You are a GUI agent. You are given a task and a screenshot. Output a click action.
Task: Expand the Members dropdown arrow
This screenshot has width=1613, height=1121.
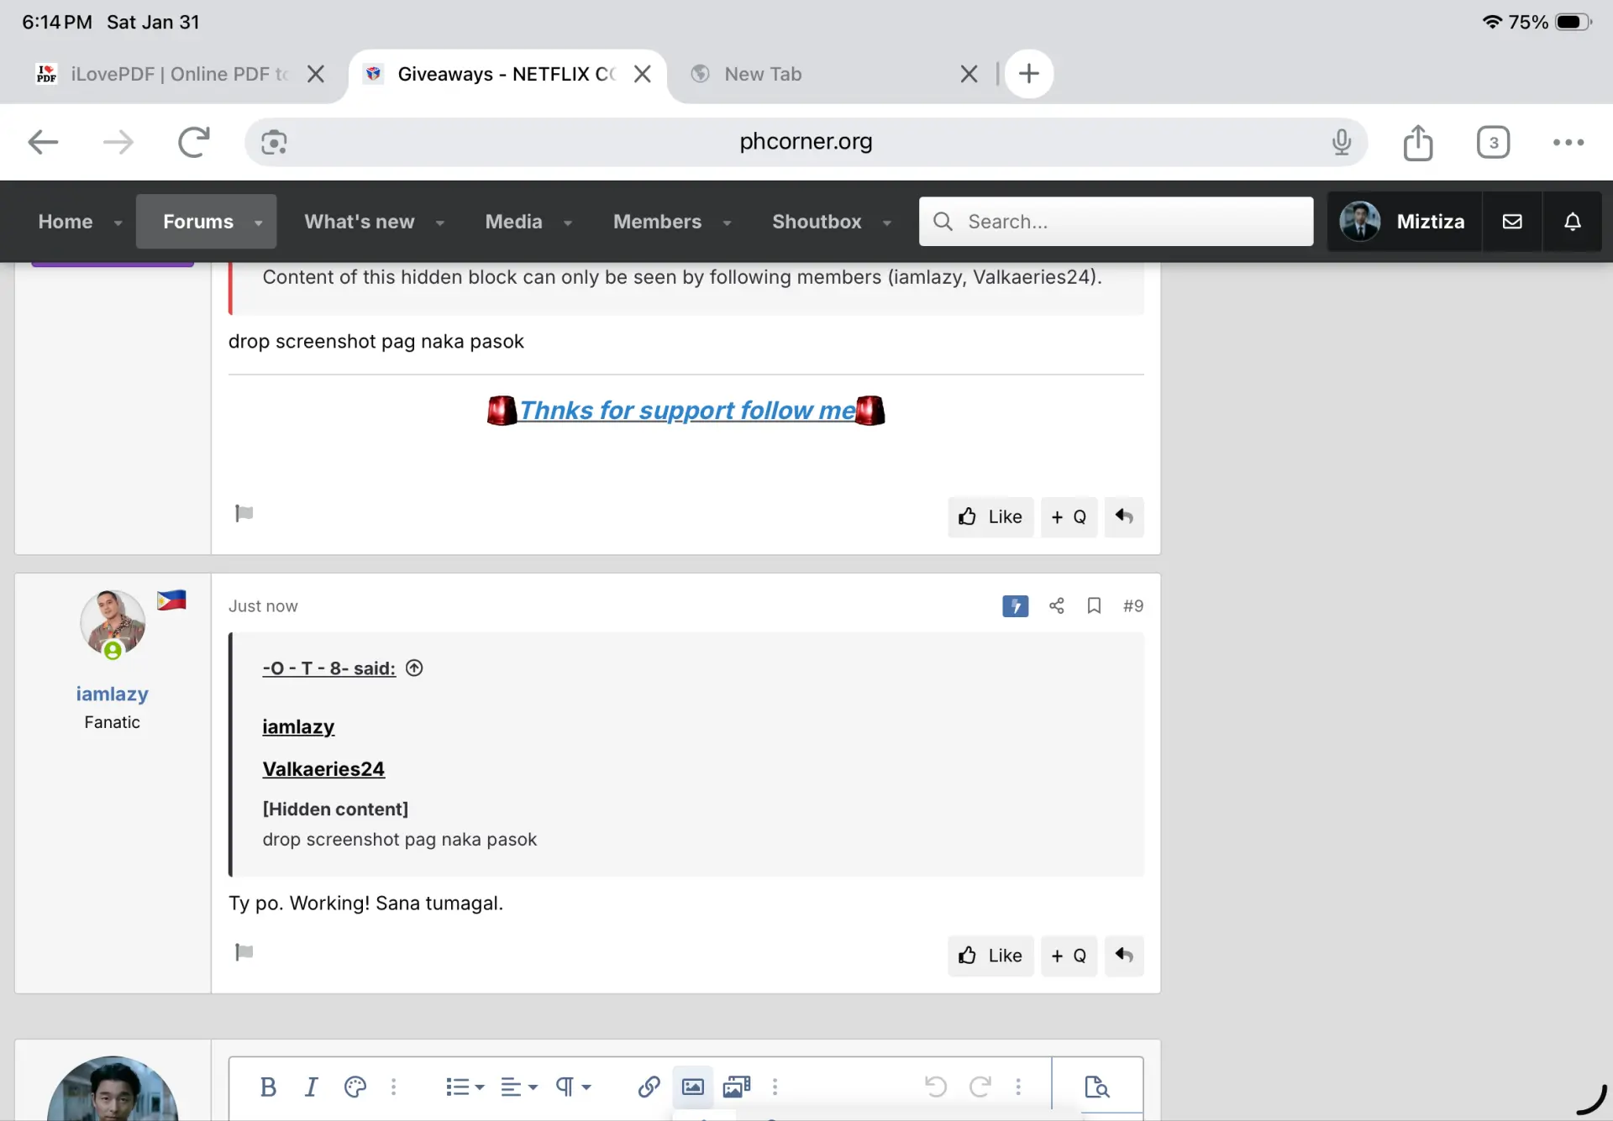click(x=727, y=223)
